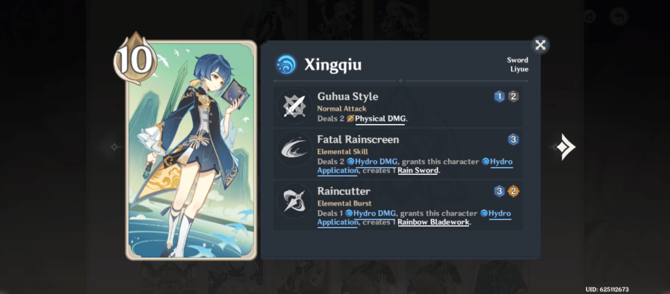Click the orange 2 energy cost icon
This screenshot has width=670, height=294.
point(513,191)
